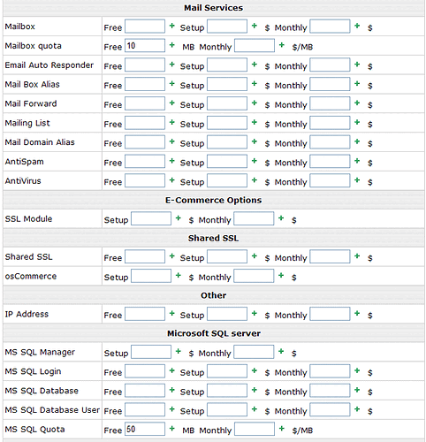Screen dimensions: 426x442
Task: Click Mailbox quota Free field containing 10
Action: pyautogui.click(x=145, y=45)
